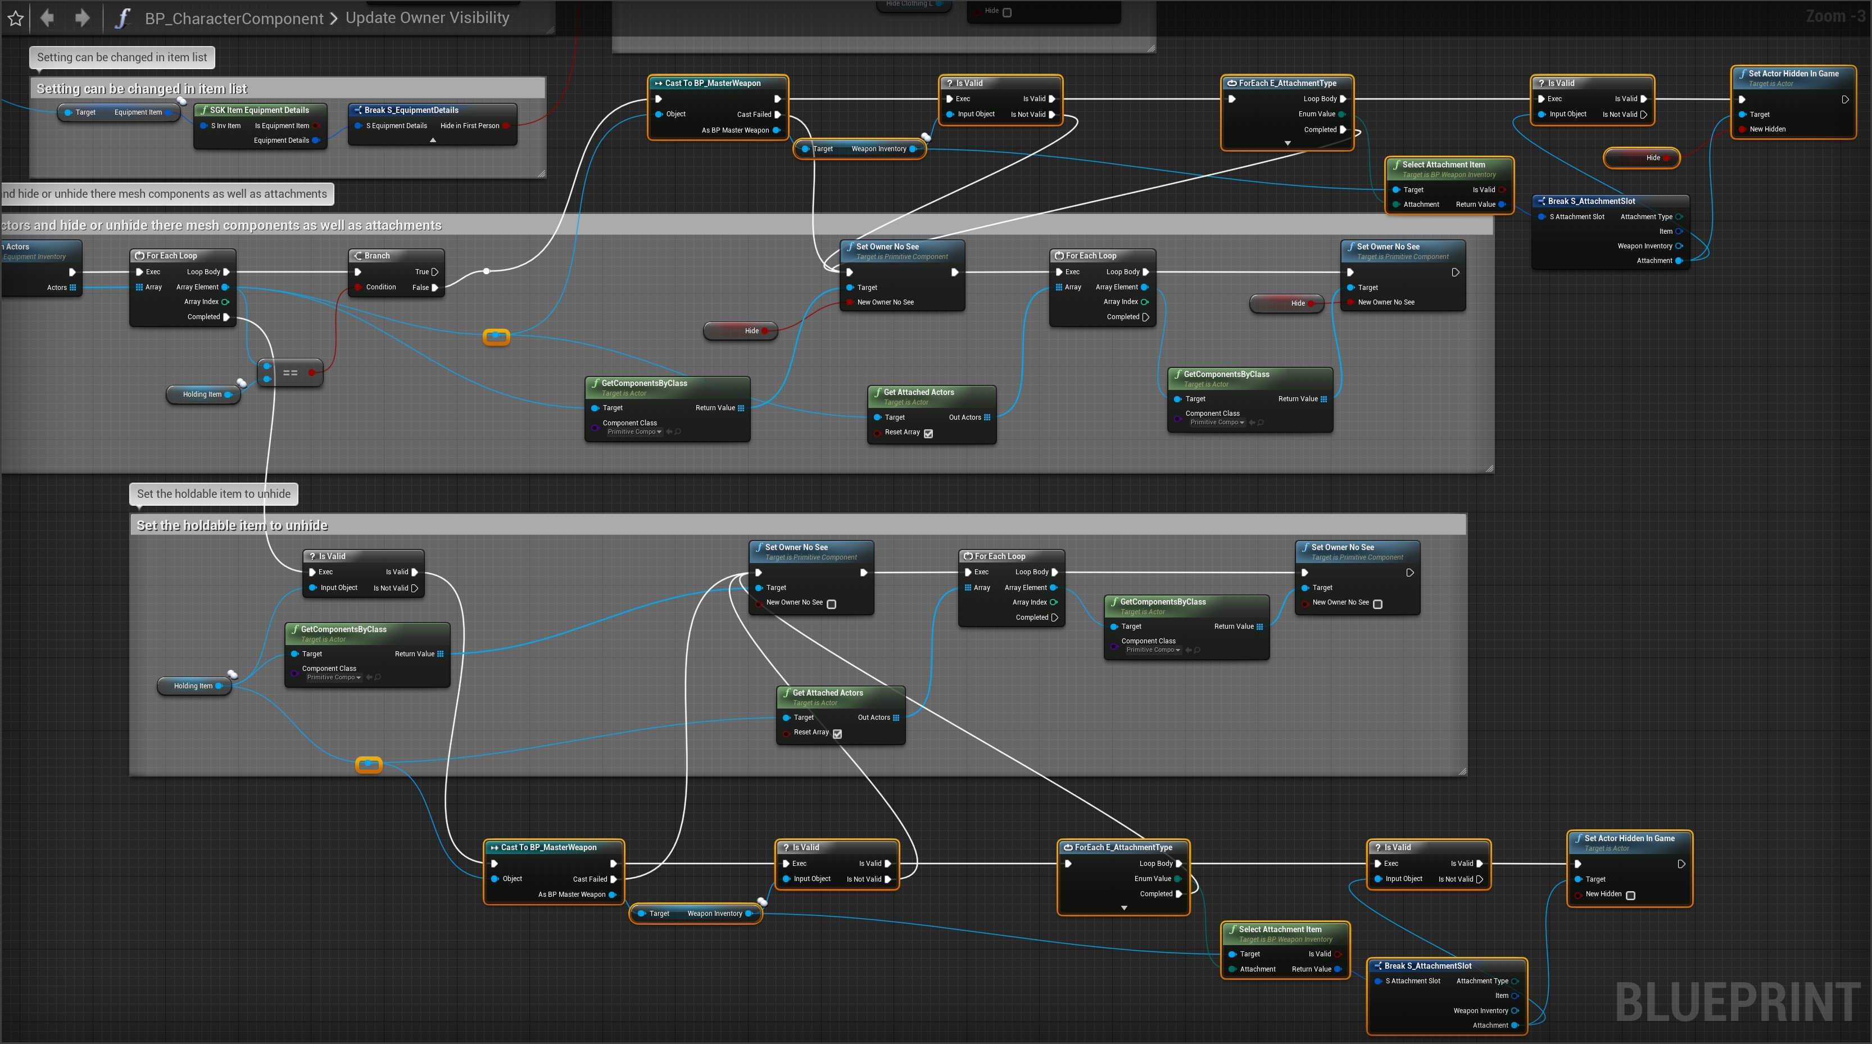Viewport: 1872px width, 1044px height.
Task: Click the Update Owner Visibility breadcrumb
Action: click(427, 18)
